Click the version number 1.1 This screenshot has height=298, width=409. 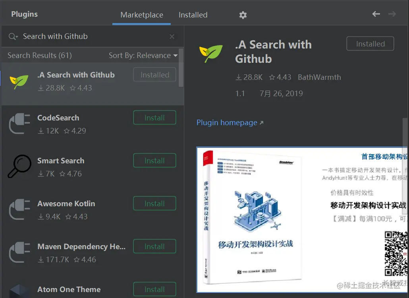click(x=240, y=93)
